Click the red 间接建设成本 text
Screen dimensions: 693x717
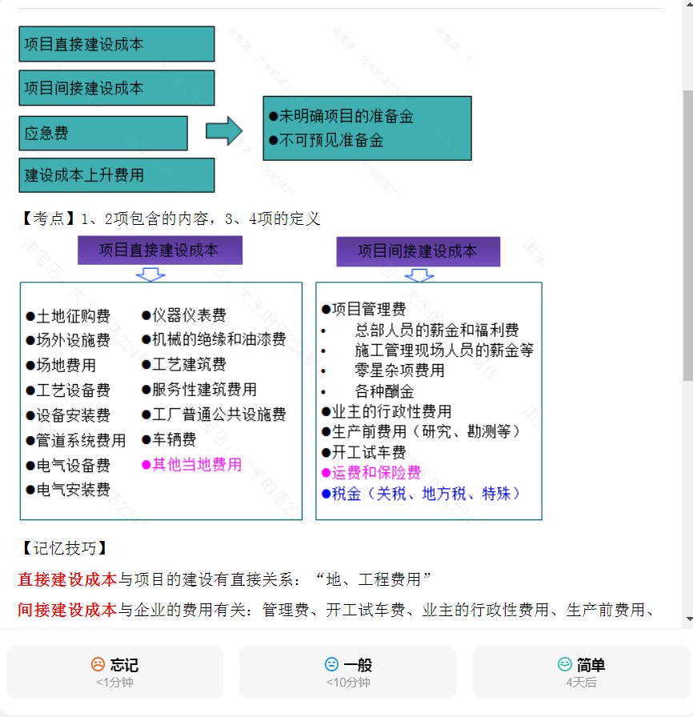click(67, 610)
